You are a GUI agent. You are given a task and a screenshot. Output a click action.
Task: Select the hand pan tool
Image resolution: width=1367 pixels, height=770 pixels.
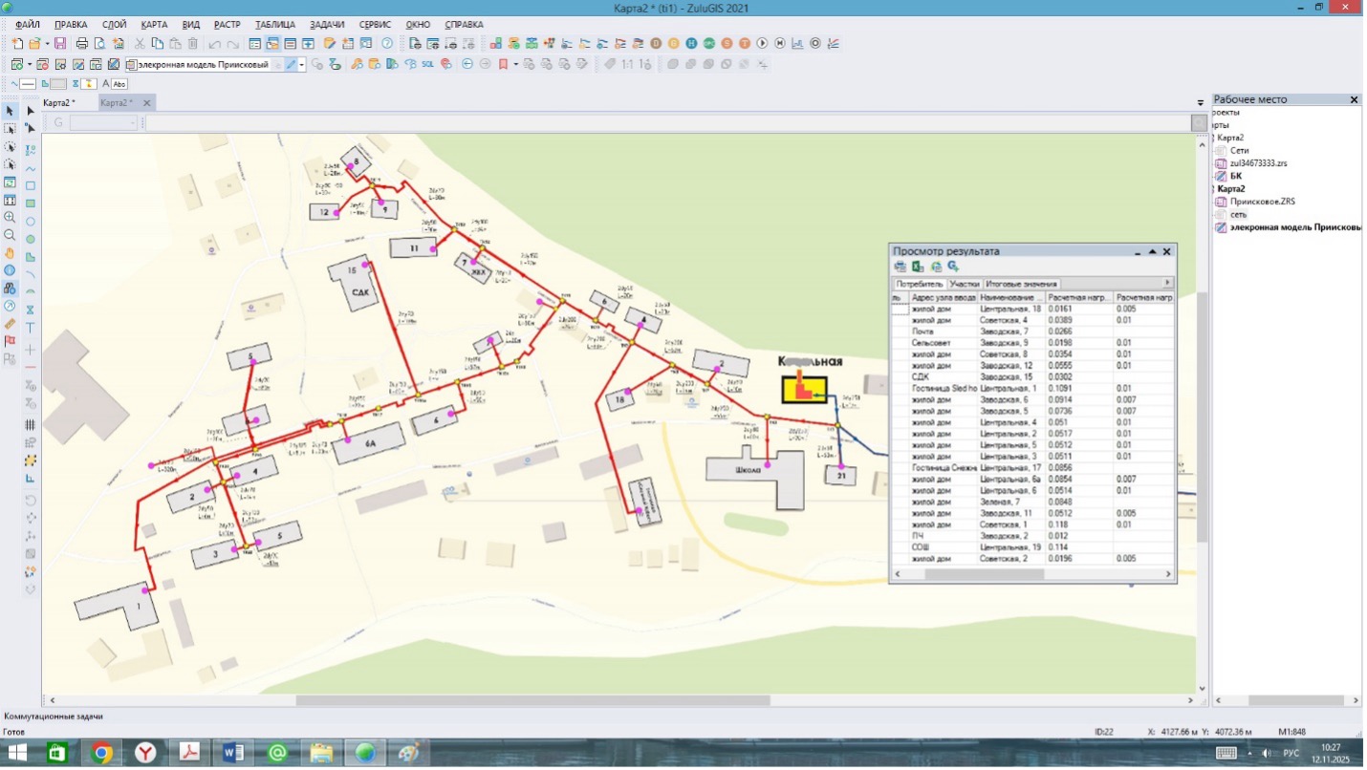click(x=11, y=253)
